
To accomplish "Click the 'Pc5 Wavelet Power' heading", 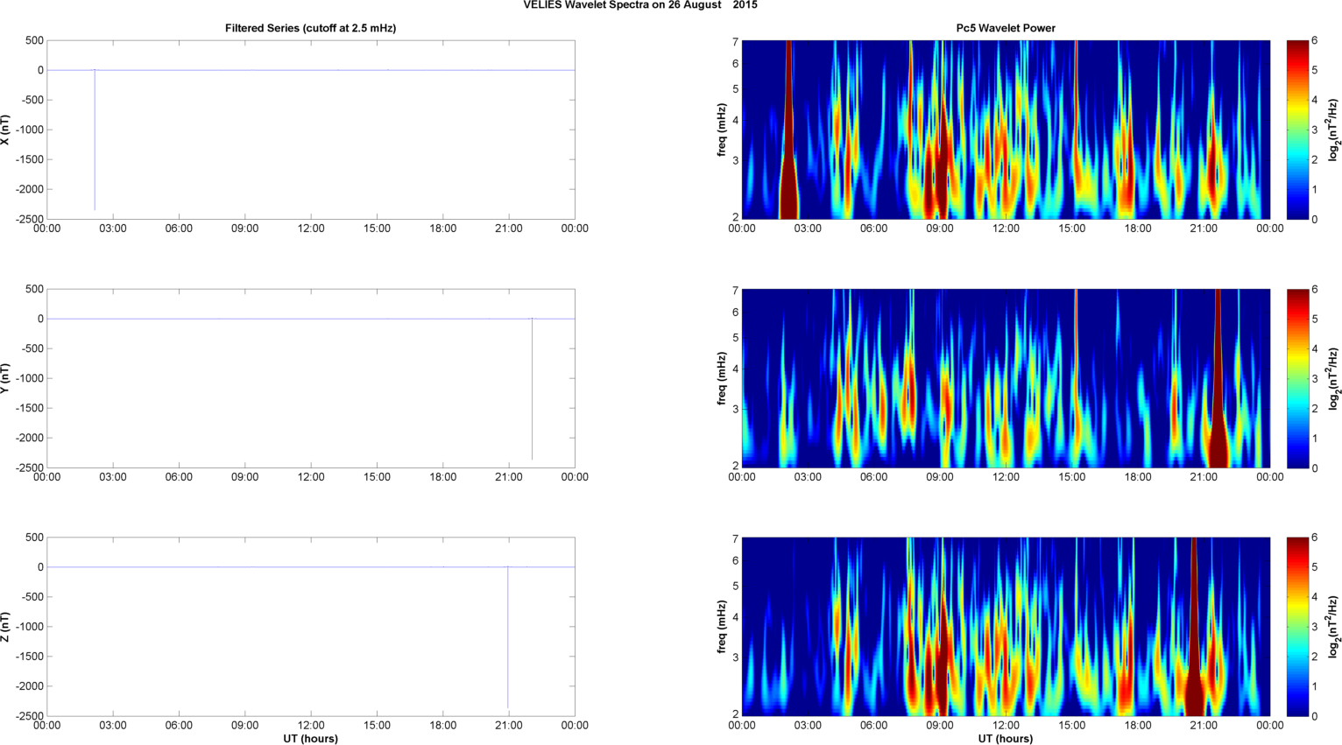I will [x=1006, y=28].
